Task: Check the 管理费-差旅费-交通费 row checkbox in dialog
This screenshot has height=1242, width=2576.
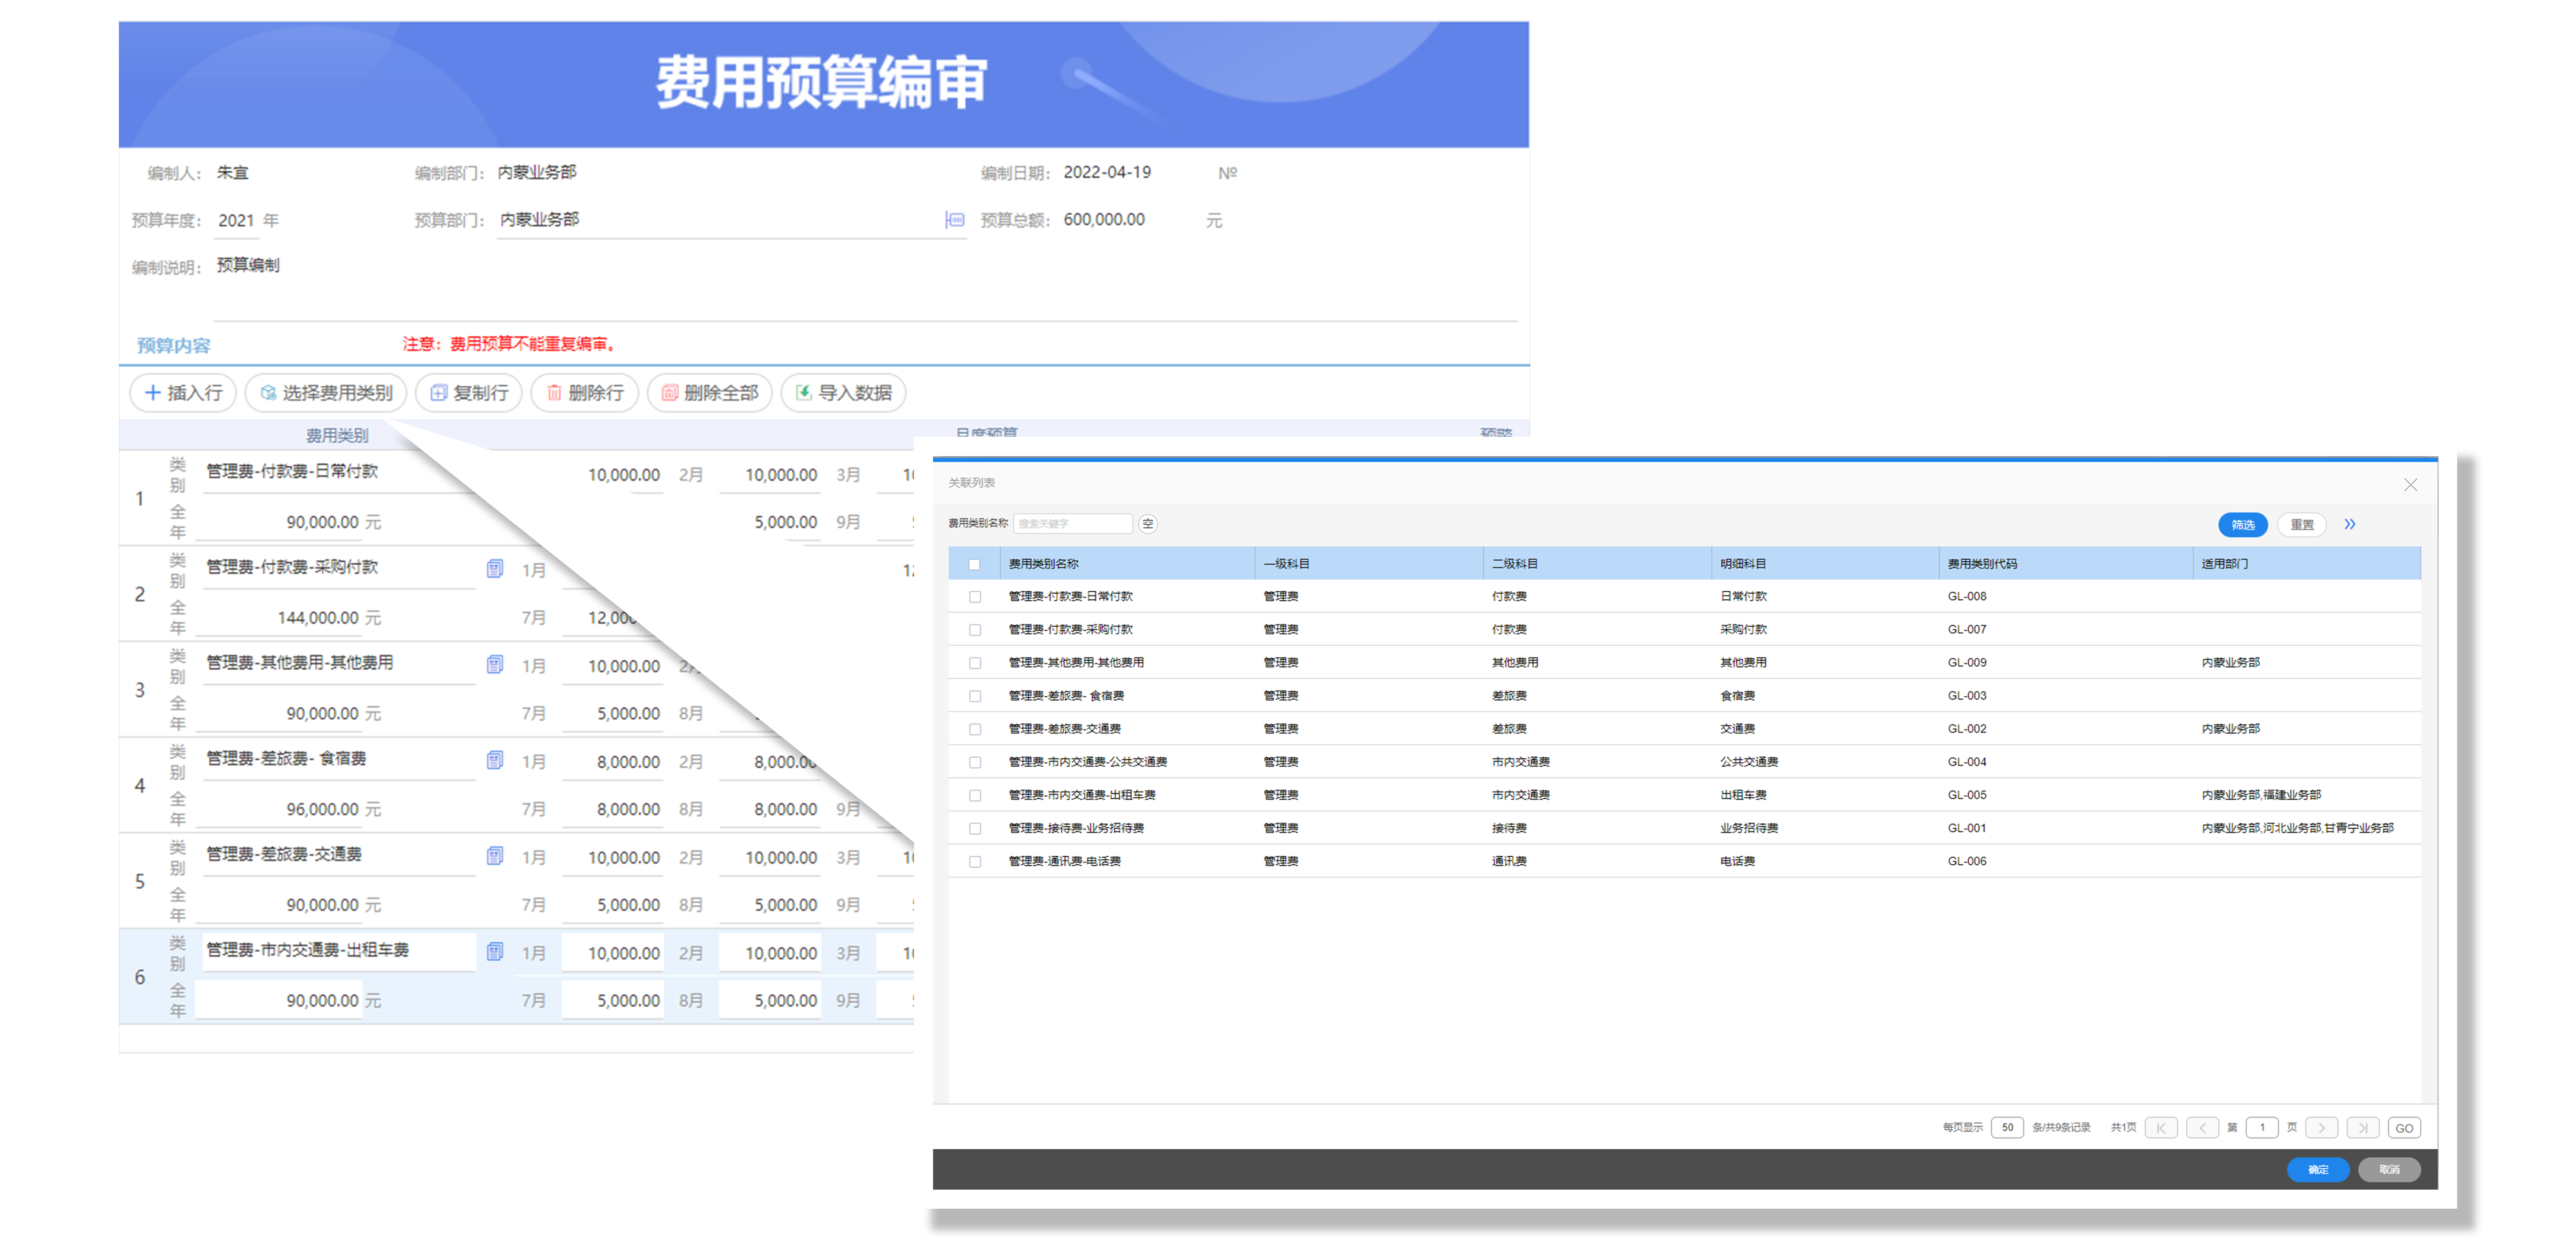Action: (975, 729)
